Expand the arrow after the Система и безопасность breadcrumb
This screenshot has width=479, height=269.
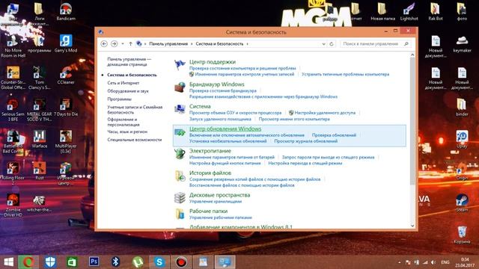pyautogui.click(x=248, y=44)
